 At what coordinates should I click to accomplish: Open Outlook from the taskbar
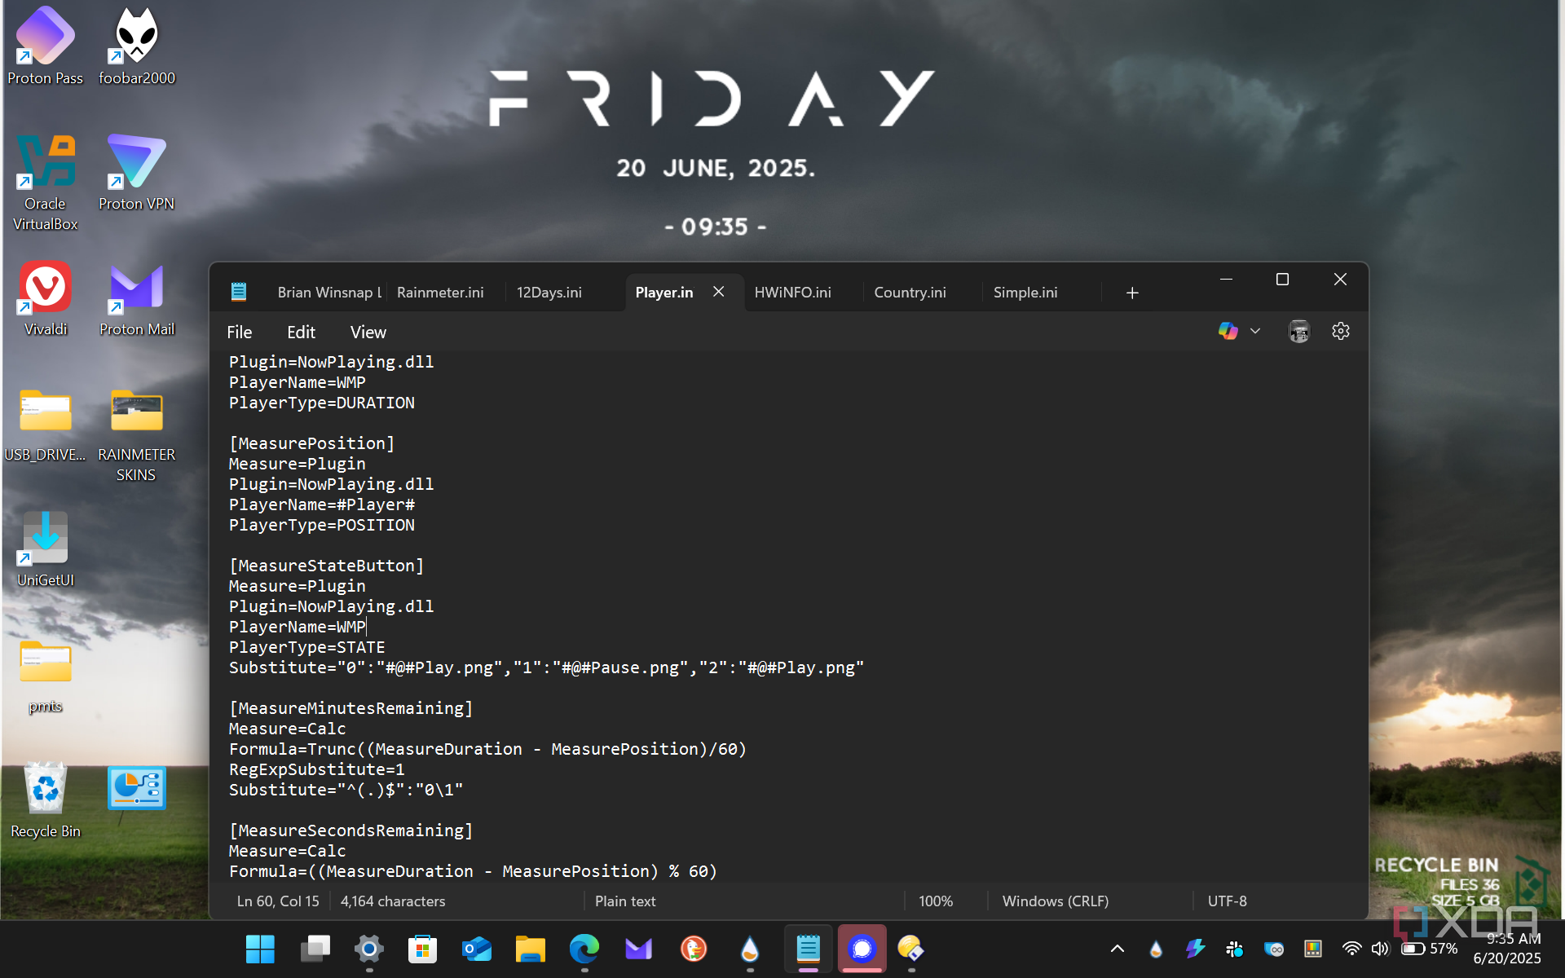[x=477, y=949]
